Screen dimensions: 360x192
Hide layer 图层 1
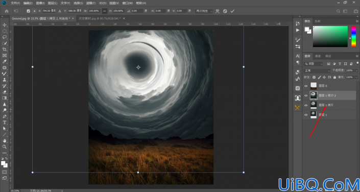tap(306, 115)
